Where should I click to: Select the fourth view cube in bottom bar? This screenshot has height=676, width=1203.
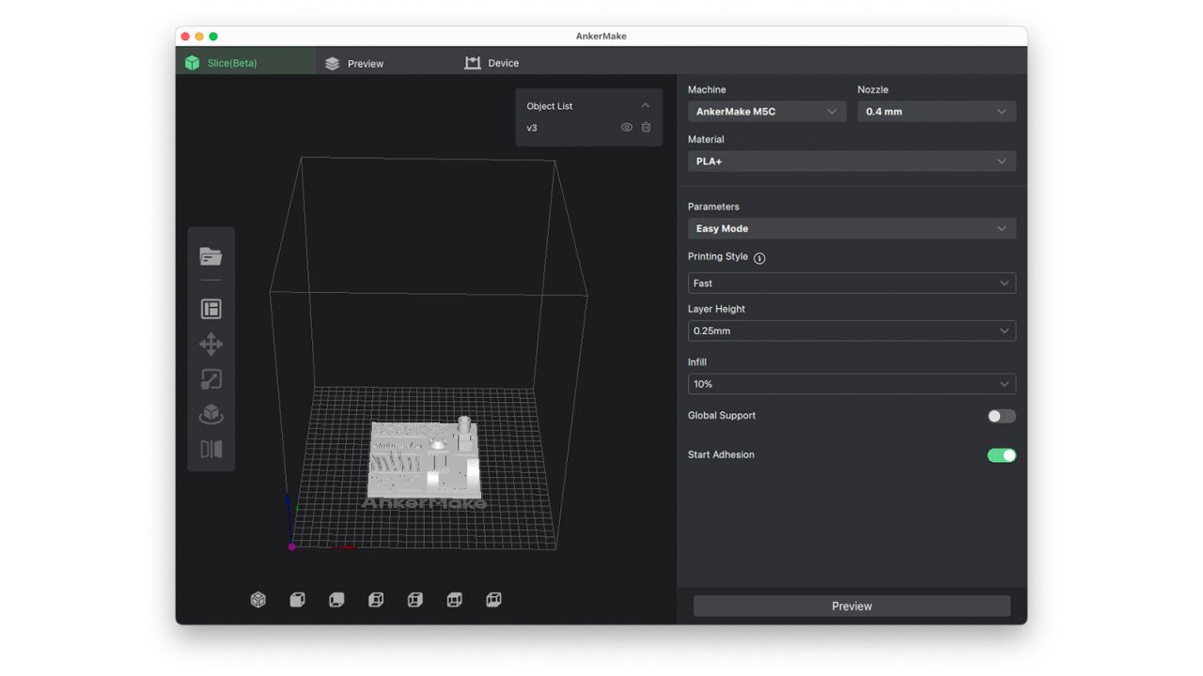[376, 599]
